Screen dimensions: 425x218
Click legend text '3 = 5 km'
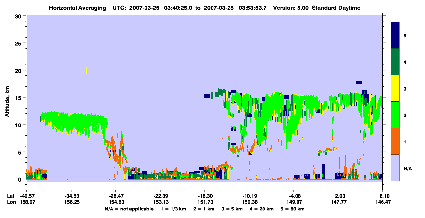[x=233, y=209]
